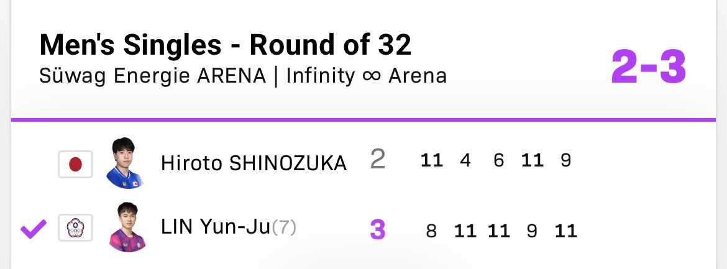The height and width of the screenshot is (269, 727).
Task: Select the Hiroto SHINOZUKA player name
Action: point(254,163)
